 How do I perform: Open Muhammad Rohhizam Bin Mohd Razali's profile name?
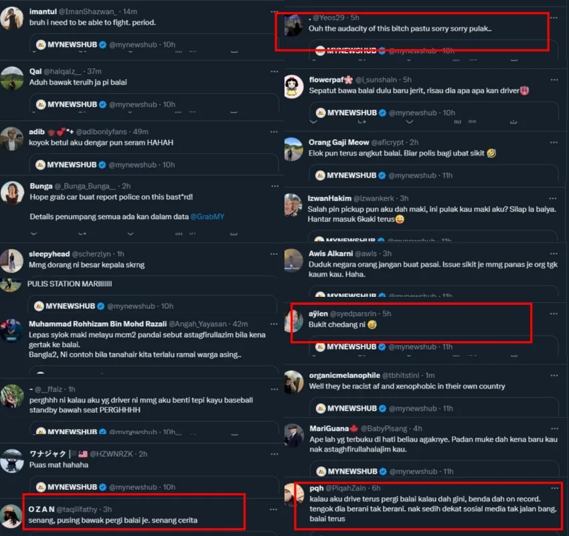click(98, 324)
